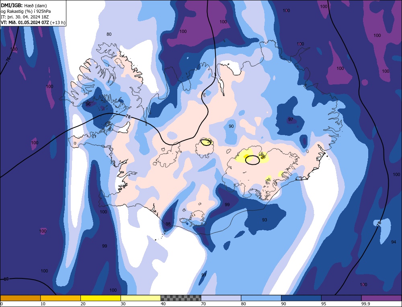
Task: Click the '28' value on the yellow patch
Action: point(263,157)
